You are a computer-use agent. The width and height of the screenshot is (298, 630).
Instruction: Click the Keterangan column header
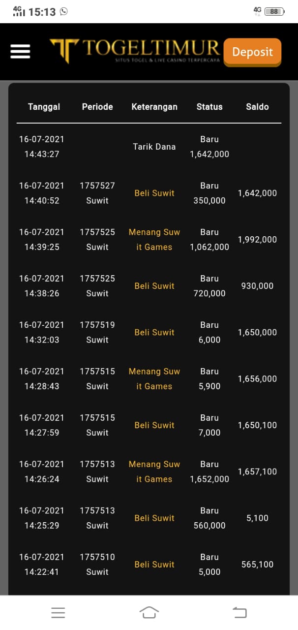pyautogui.click(x=154, y=107)
